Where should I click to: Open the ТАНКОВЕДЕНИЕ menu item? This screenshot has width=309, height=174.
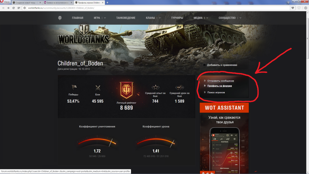pos(126,18)
